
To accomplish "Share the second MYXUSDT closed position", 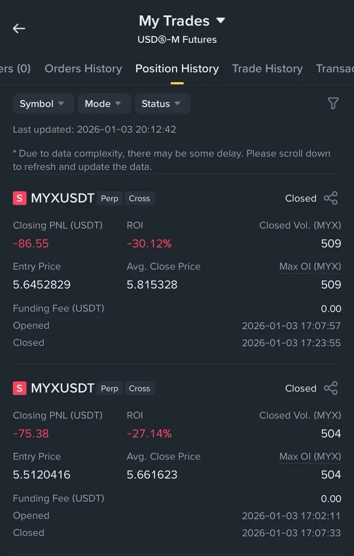I will click(x=331, y=388).
